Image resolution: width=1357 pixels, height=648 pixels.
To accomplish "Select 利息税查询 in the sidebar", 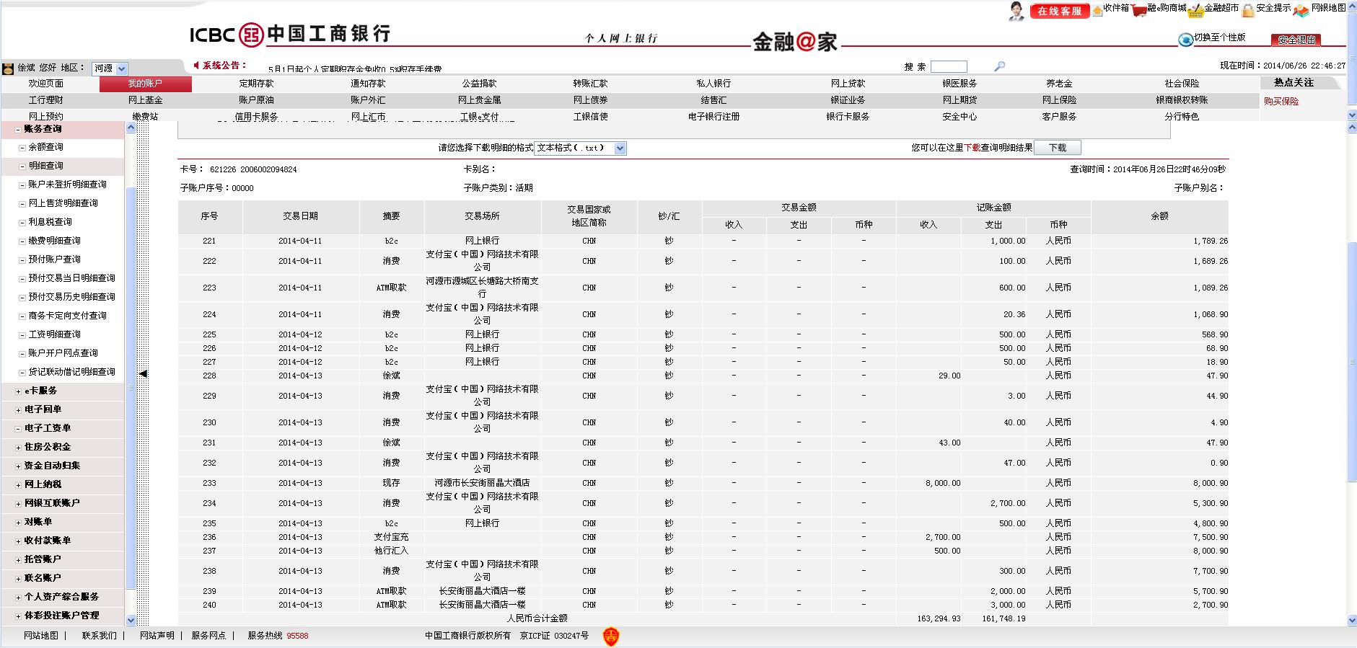I will 50,222.
